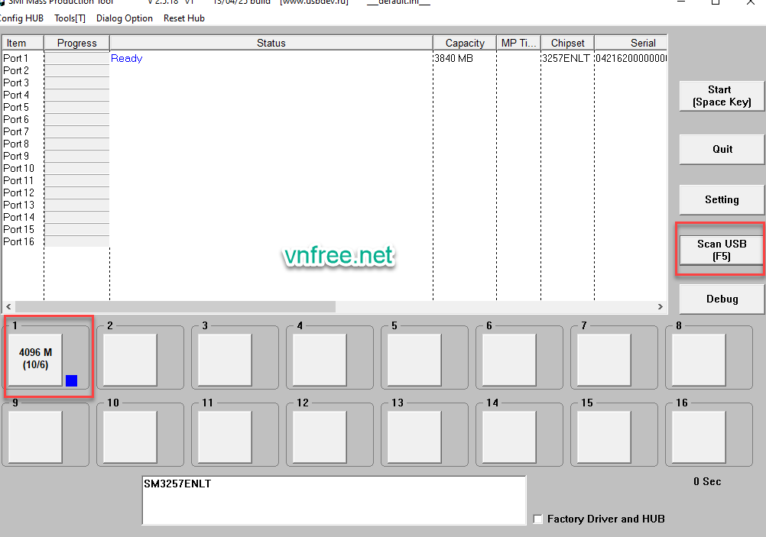The width and height of the screenshot is (766, 537).
Task: Select the empty port 5 slot box
Action: click(x=414, y=360)
